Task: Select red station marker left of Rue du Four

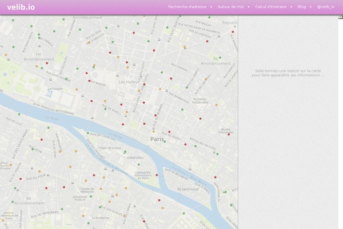Action: [x=21, y=179]
